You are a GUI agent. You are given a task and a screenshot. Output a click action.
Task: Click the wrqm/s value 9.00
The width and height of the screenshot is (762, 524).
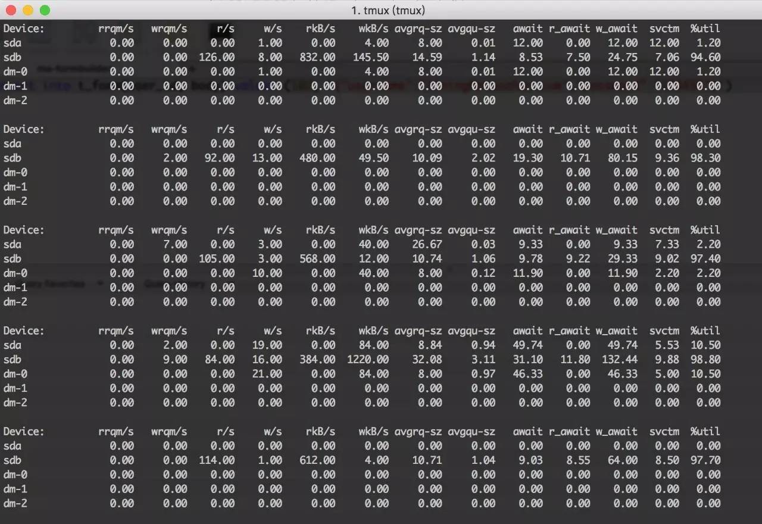tap(175, 359)
